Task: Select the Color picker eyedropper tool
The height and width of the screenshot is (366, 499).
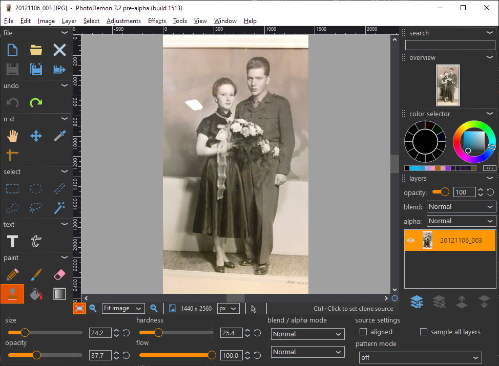Action: click(x=59, y=136)
